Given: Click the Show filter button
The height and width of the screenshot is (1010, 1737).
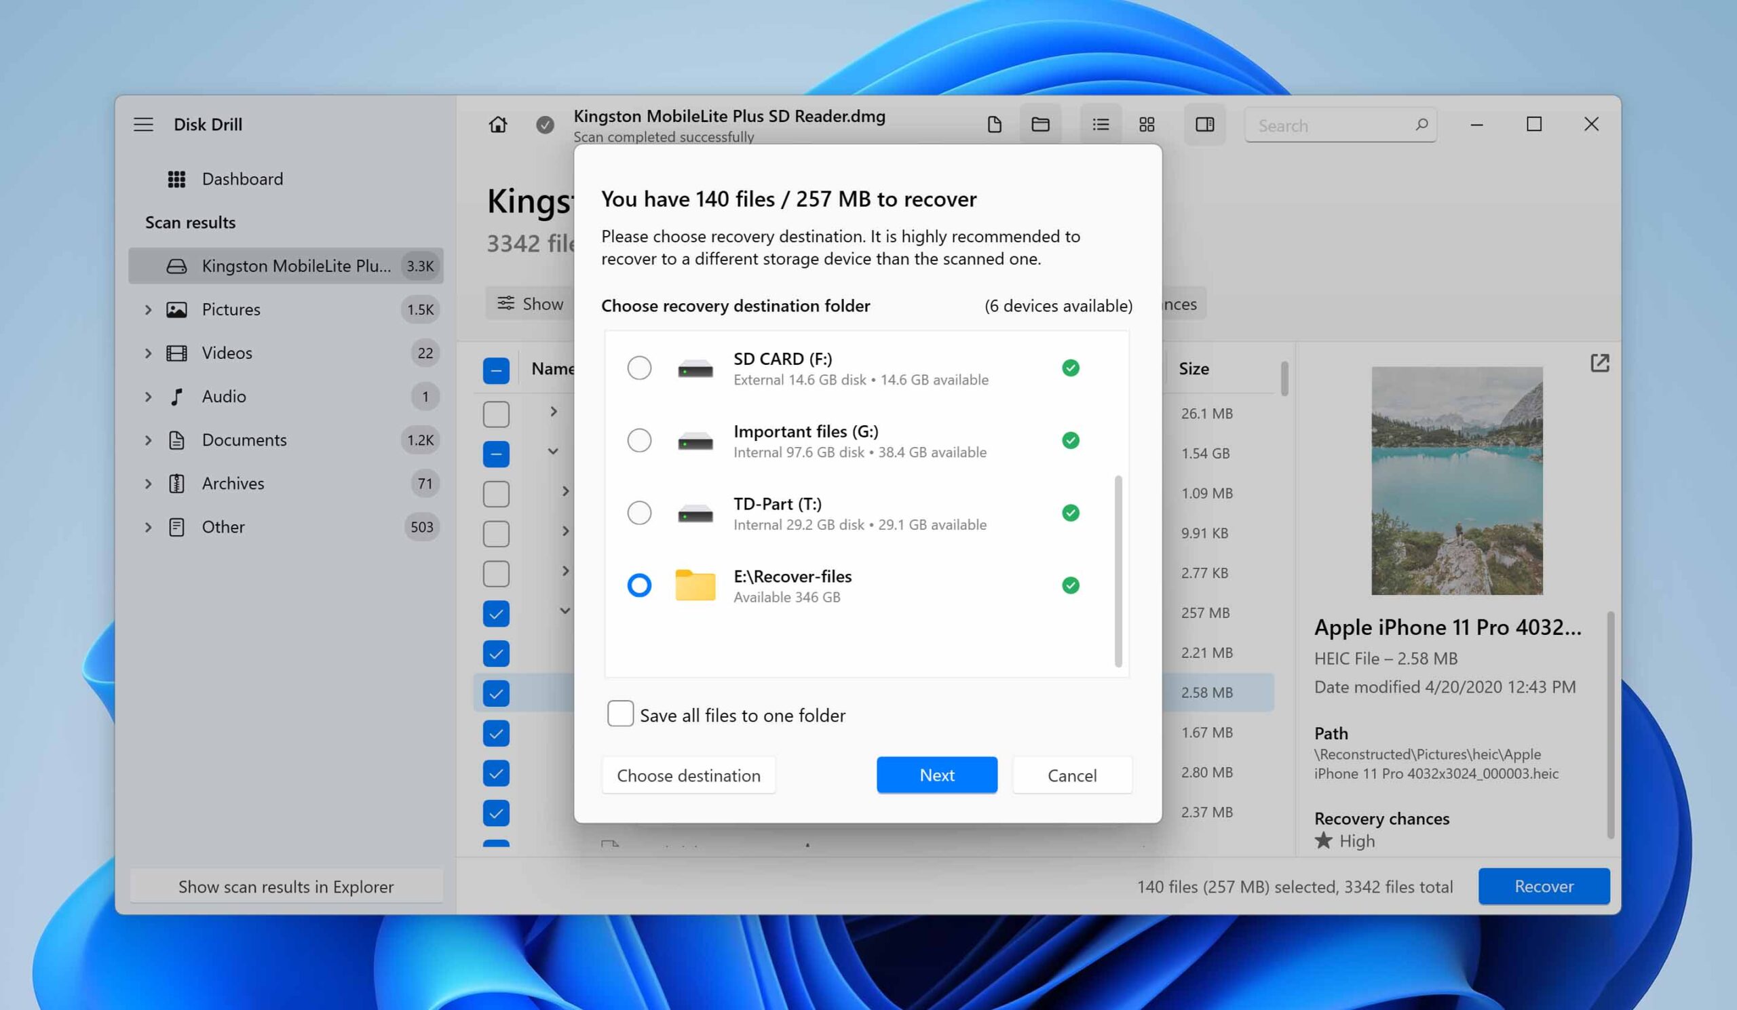Looking at the screenshot, I should click(531, 303).
